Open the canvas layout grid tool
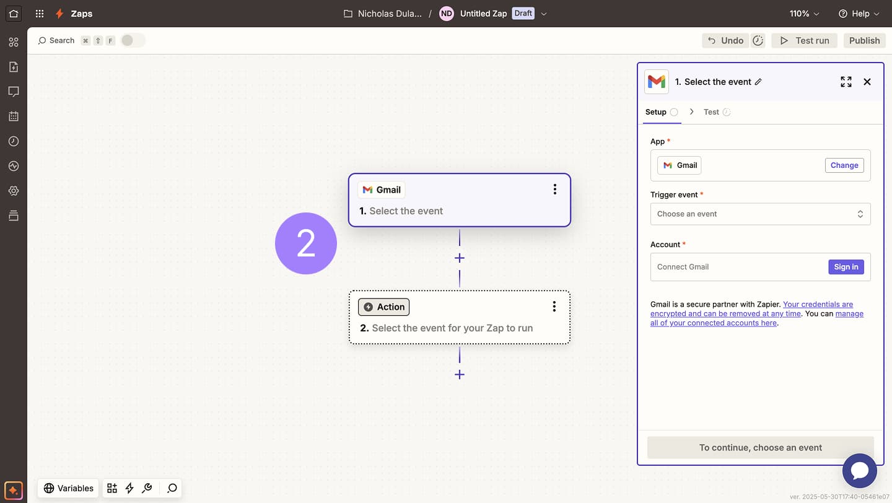892x503 pixels. coord(112,488)
